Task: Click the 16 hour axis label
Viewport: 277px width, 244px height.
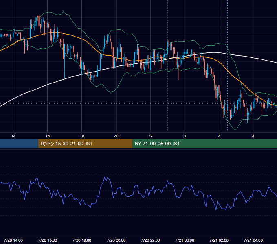Action: click(48, 136)
